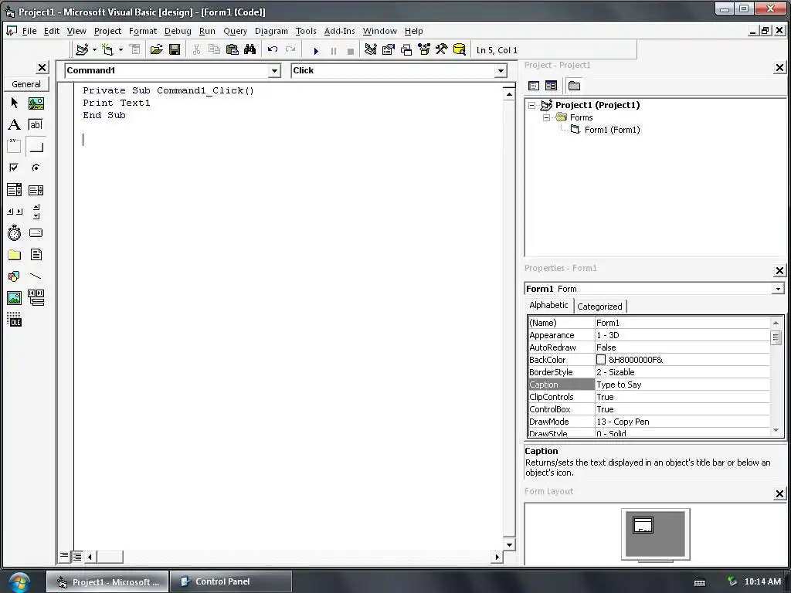Open the Properties Window toolbar icon
Screen dimensions: 791x593
tap(389, 49)
